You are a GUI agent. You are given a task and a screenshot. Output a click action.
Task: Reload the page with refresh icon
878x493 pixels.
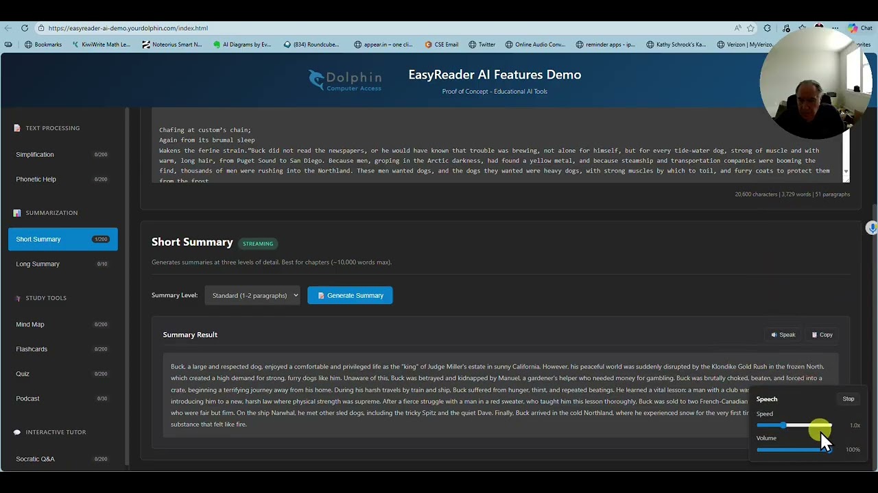point(25,28)
